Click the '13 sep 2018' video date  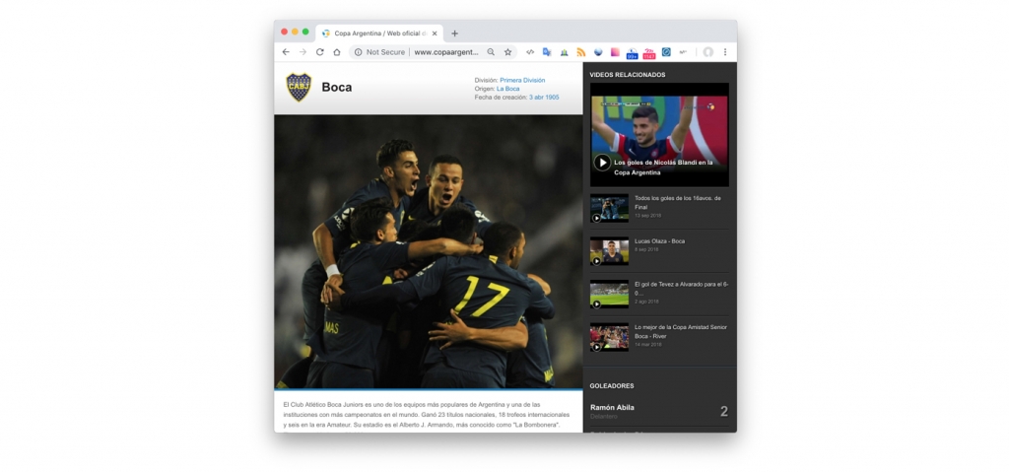(647, 216)
